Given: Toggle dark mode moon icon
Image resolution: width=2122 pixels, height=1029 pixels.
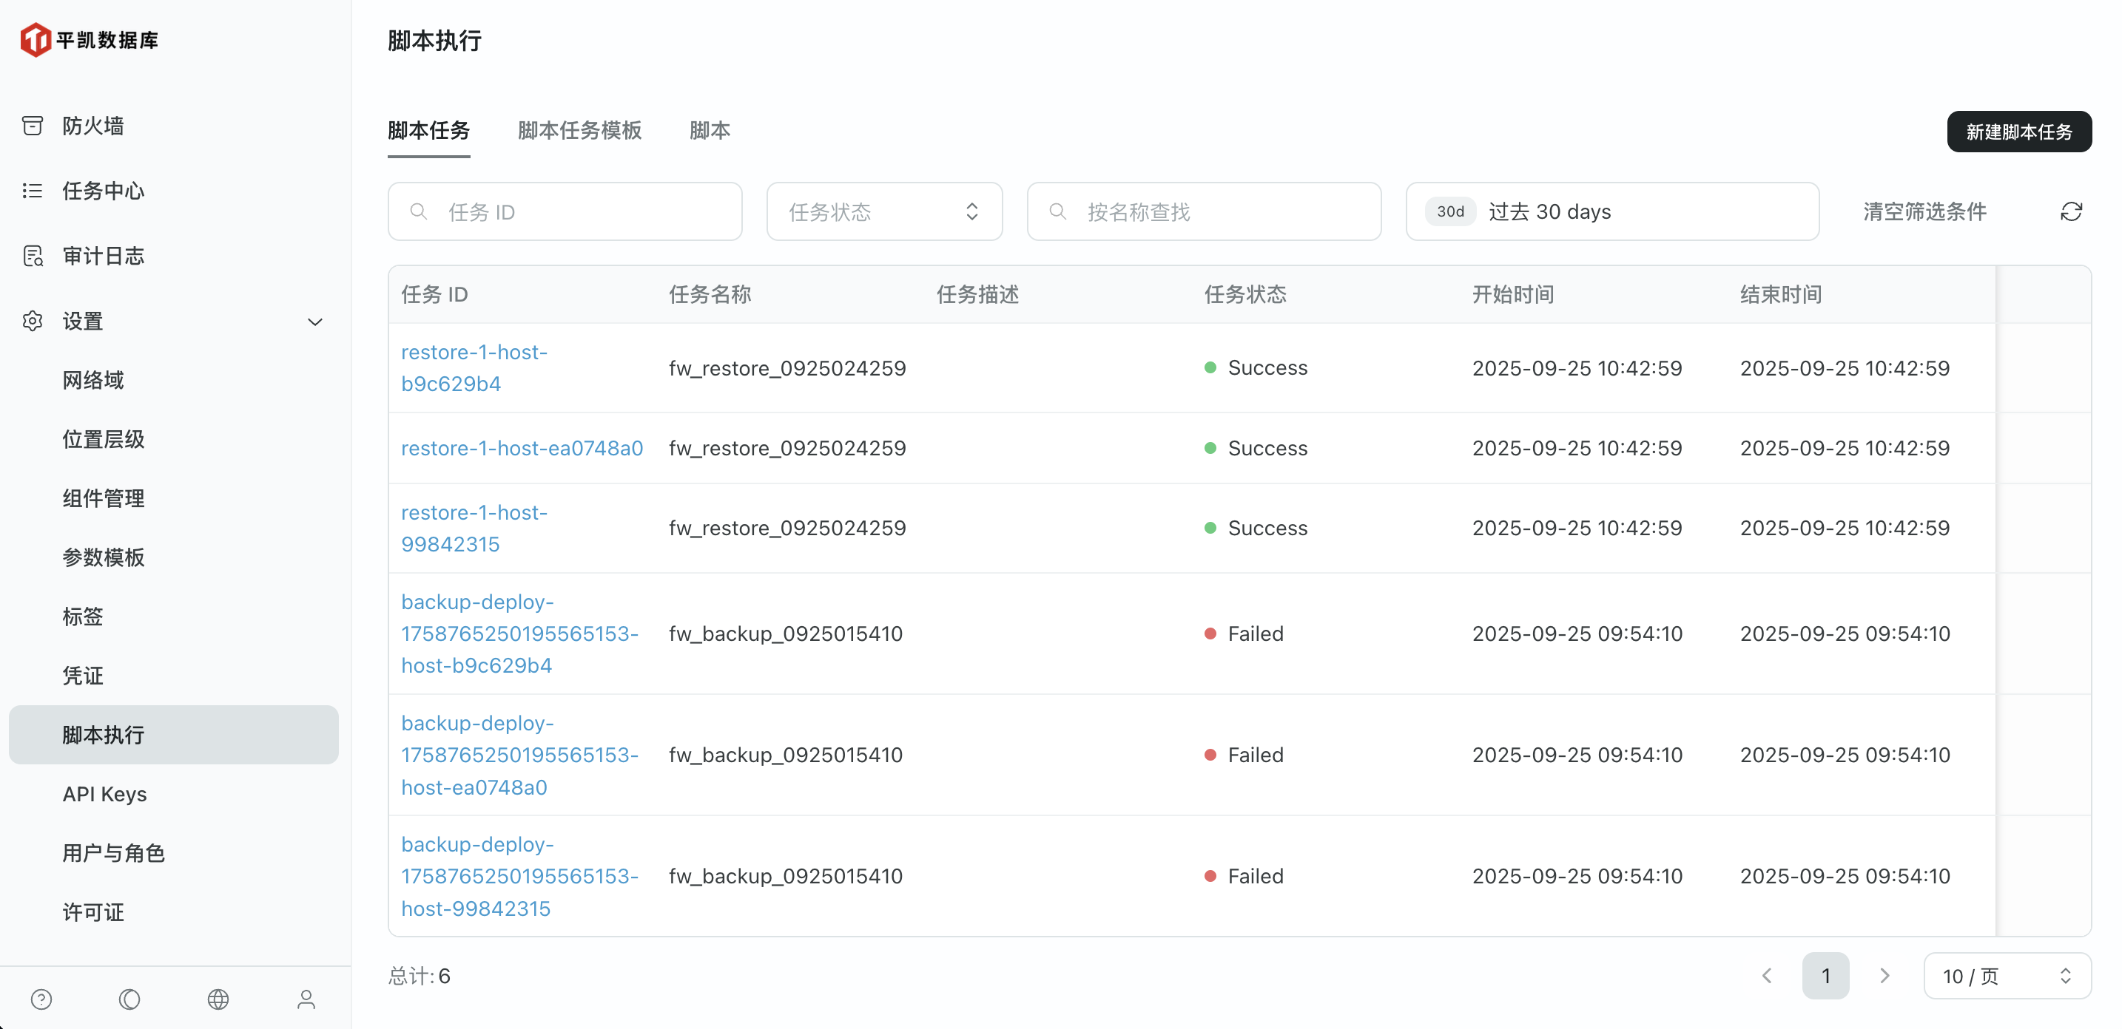Looking at the screenshot, I should click(x=129, y=999).
